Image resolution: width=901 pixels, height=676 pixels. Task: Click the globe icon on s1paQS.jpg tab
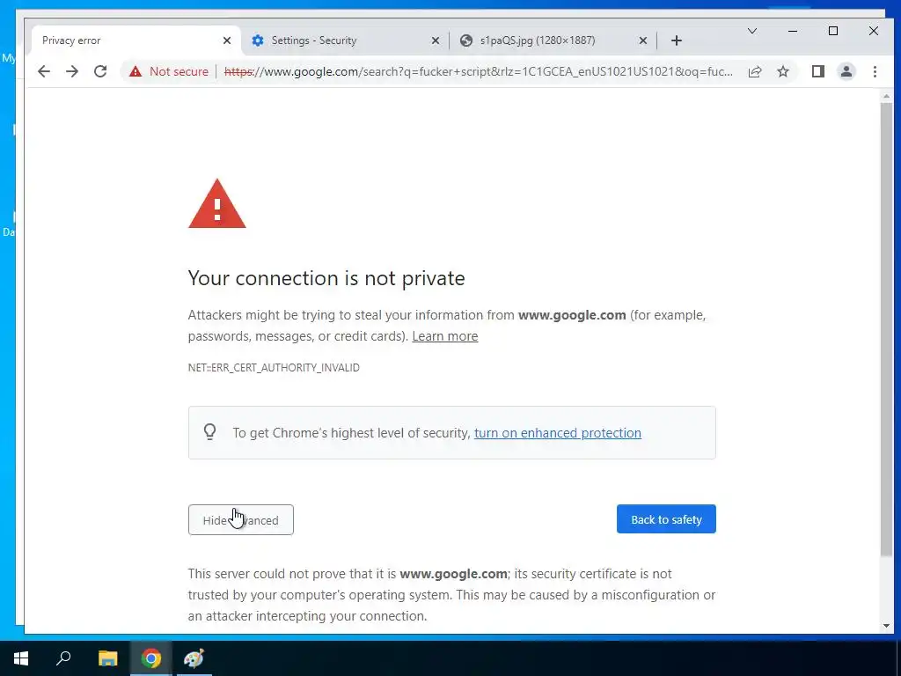(466, 40)
